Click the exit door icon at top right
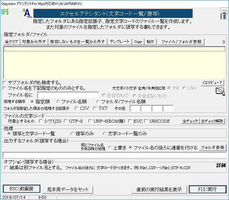 coord(224,14)
